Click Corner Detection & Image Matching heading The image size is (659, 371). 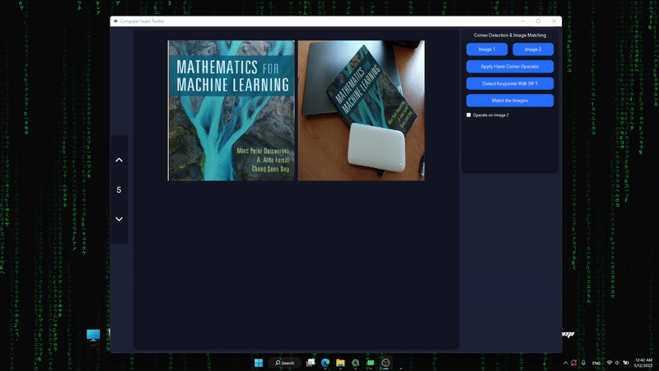click(x=510, y=35)
